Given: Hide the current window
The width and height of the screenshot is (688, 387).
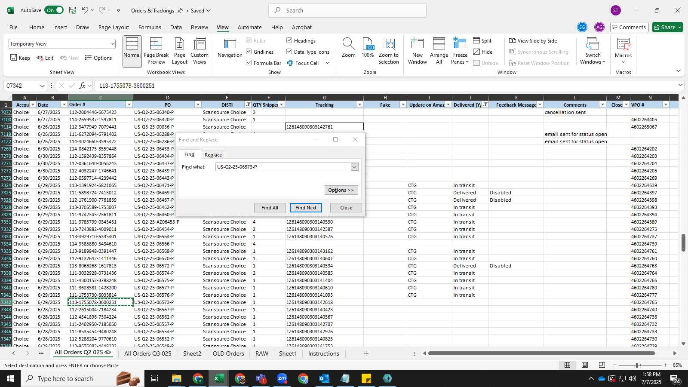Looking at the screenshot, I should (x=483, y=52).
